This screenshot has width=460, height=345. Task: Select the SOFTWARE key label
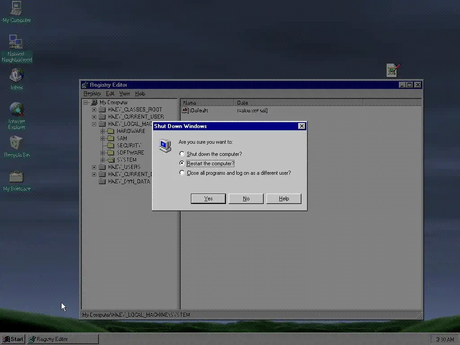click(x=130, y=153)
